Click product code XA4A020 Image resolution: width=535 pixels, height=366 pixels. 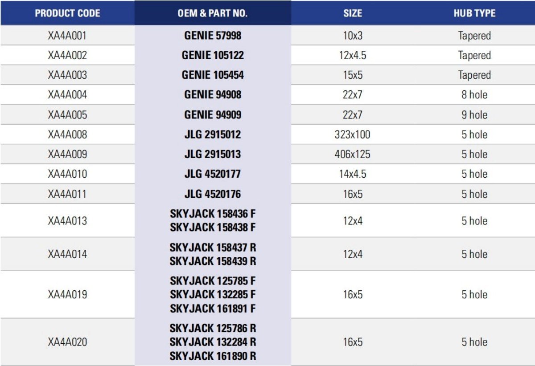[x=67, y=342]
